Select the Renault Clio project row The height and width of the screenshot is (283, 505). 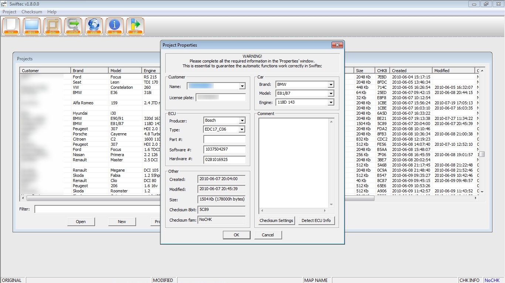pos(90,181)
